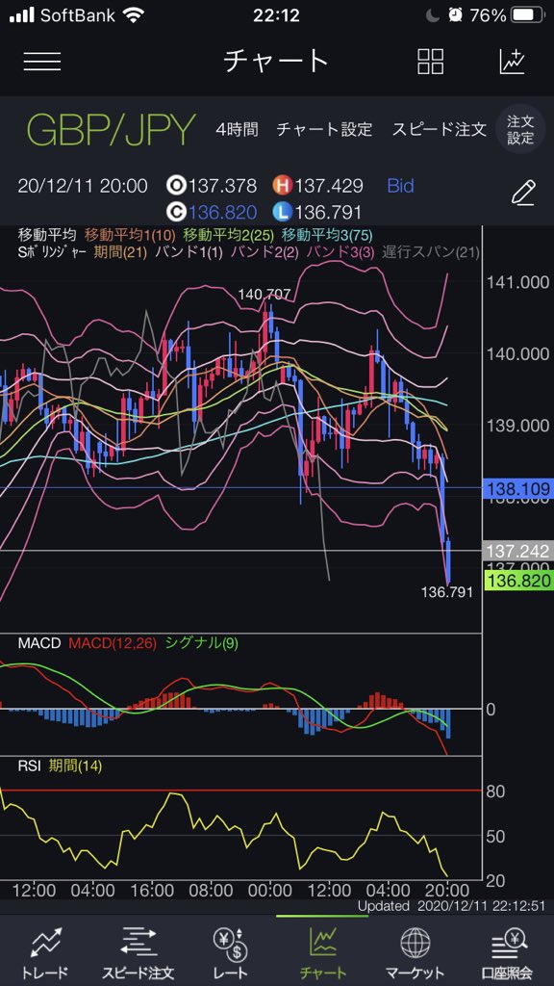Tap the open value 137.378
Viewport: 554px width, 986px height.
coord(222,186)
